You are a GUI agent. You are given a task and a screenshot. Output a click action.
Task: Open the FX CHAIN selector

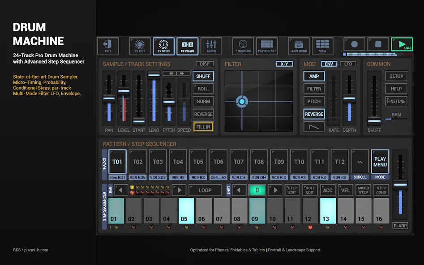click(188, 46)
